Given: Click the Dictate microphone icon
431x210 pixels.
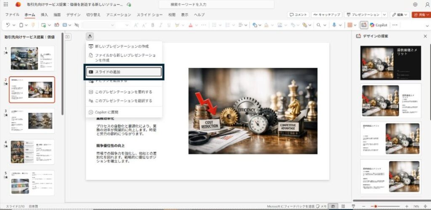Looking at the screenshot, I should (x=334, y=25).
